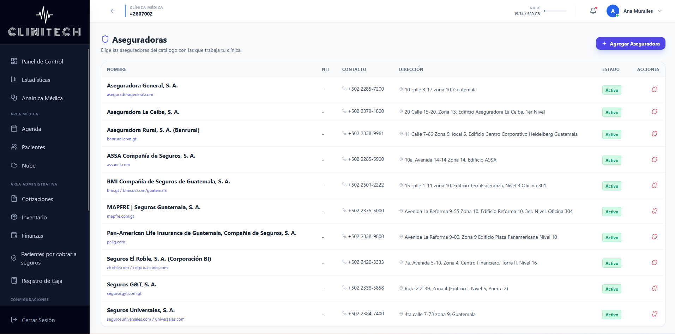Click the Activo badge for Aseguradora General

pyautogui.click(x=612, y=90)
